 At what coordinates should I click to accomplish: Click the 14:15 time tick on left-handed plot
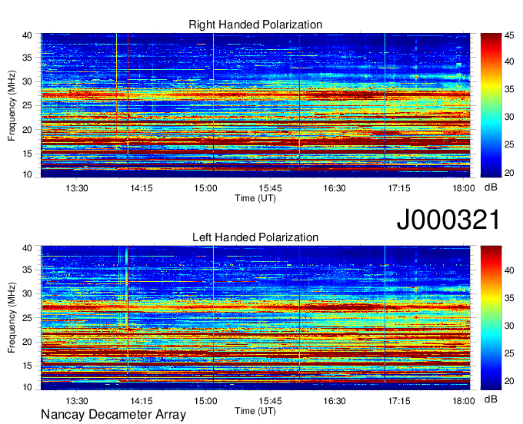tap(141, 401)
